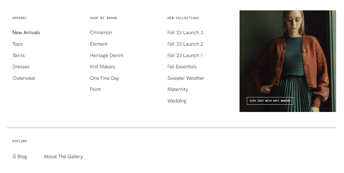Image resolution: width=344 pixels, height=173 pixels.
Task: Open the Maternity collection
Action: [x=178, y=89]
